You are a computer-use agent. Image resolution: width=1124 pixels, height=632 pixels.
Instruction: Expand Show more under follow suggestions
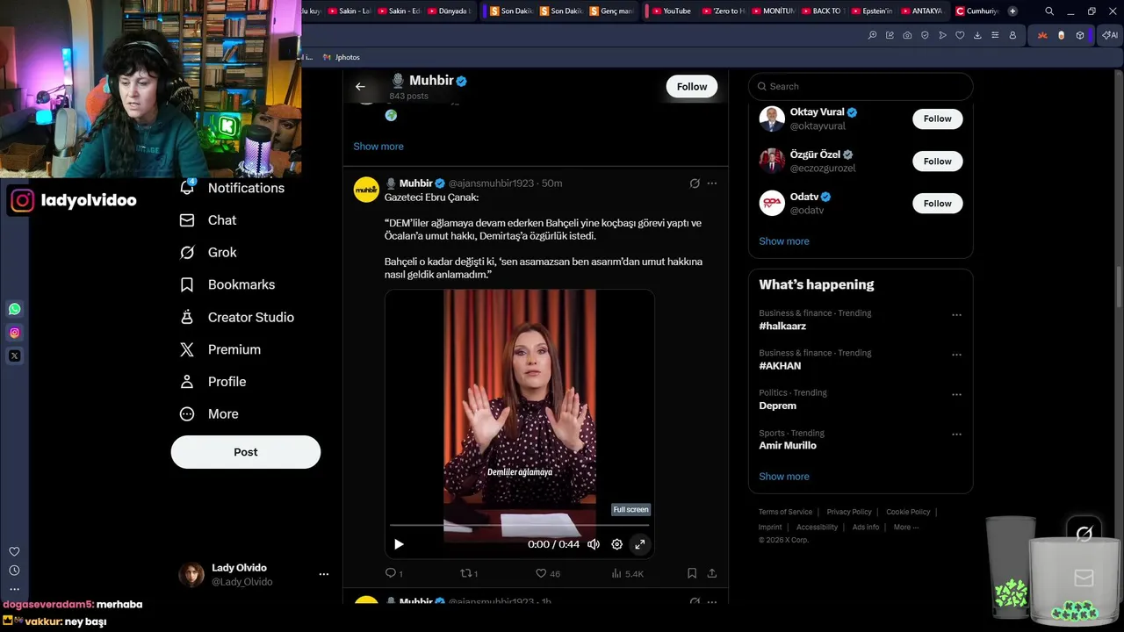pyautogui.click(x=784, y=241)
